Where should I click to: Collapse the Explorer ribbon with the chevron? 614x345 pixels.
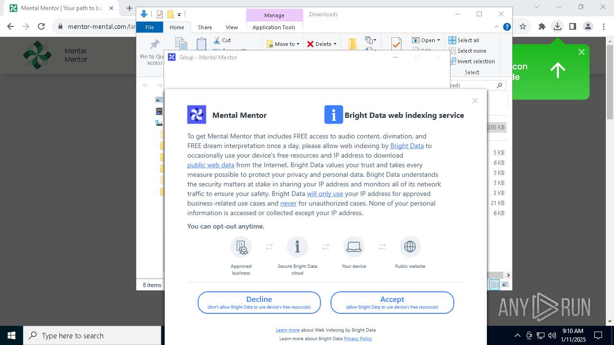(x=496, y=27)
